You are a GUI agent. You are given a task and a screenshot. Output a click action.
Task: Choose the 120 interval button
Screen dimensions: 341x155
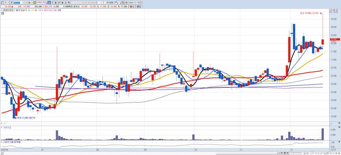tap(95, 2)
